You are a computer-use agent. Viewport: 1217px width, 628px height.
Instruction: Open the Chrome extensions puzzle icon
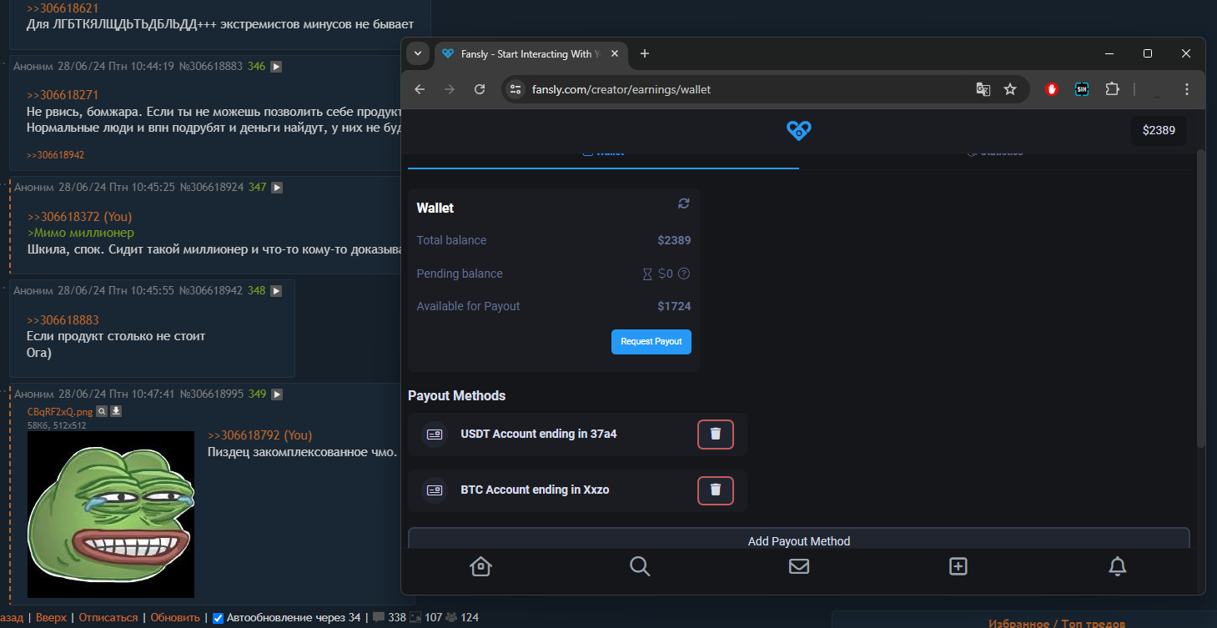point(1112,89)
